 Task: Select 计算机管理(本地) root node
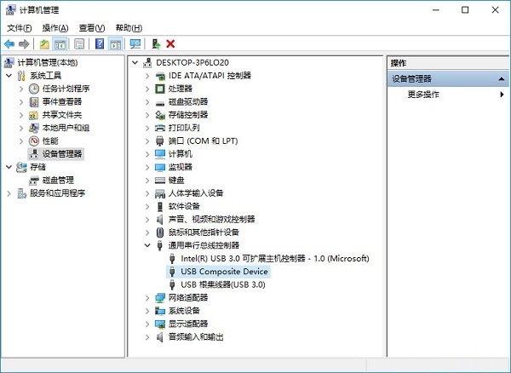pyautogui.click(x=47, y=62)
